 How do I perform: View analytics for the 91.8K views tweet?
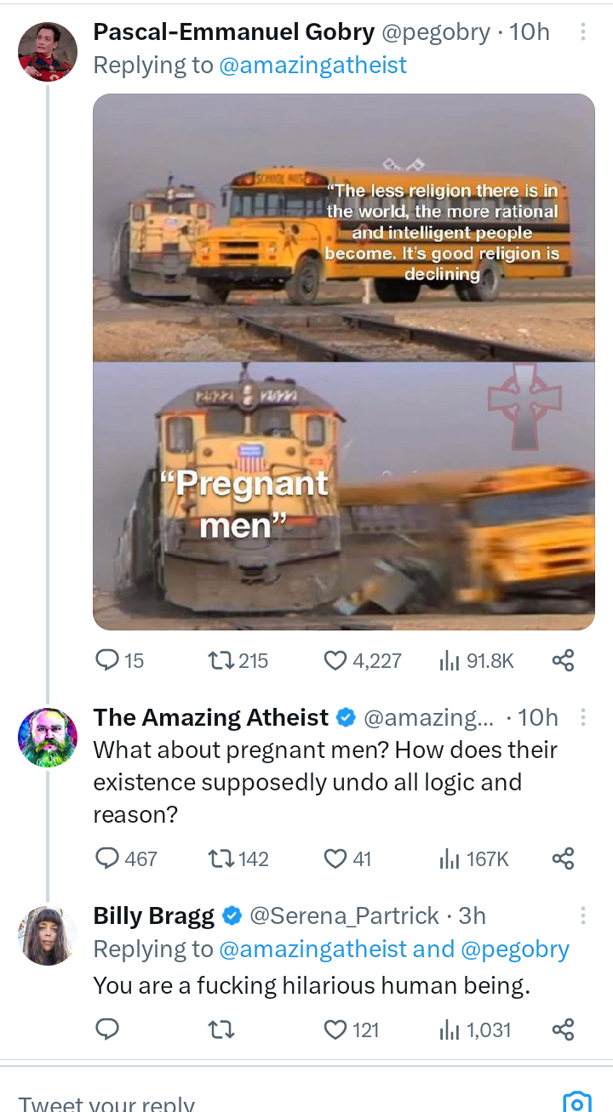[x=449, y=660]
